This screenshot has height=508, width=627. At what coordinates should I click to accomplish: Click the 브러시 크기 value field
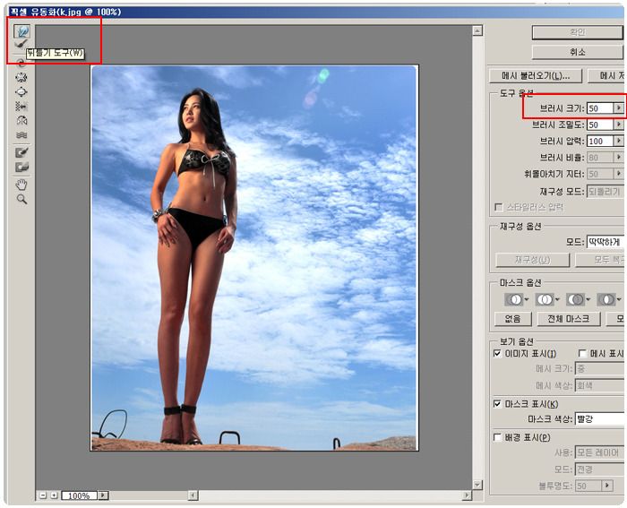pyautogui.click(x=600, y=108)
